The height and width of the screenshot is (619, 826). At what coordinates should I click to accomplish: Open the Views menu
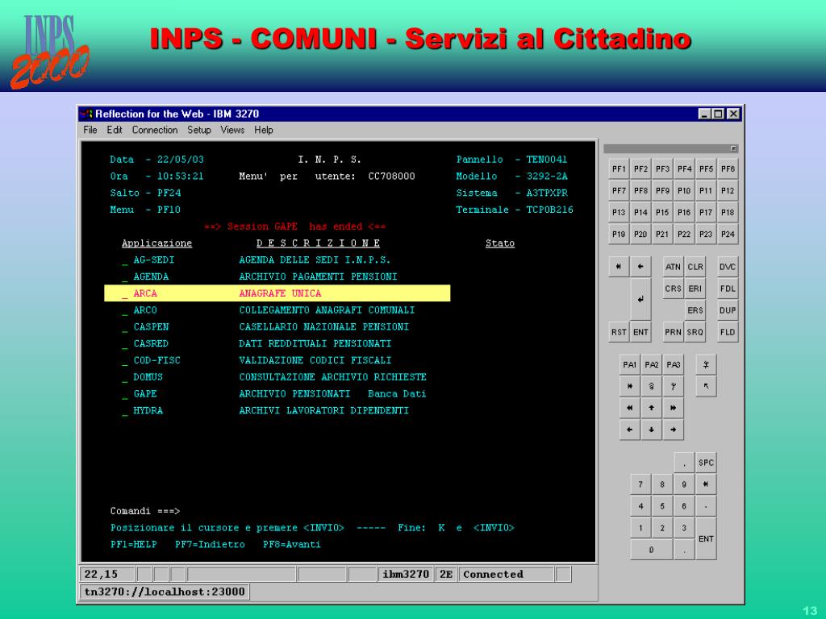coord(232,130)
